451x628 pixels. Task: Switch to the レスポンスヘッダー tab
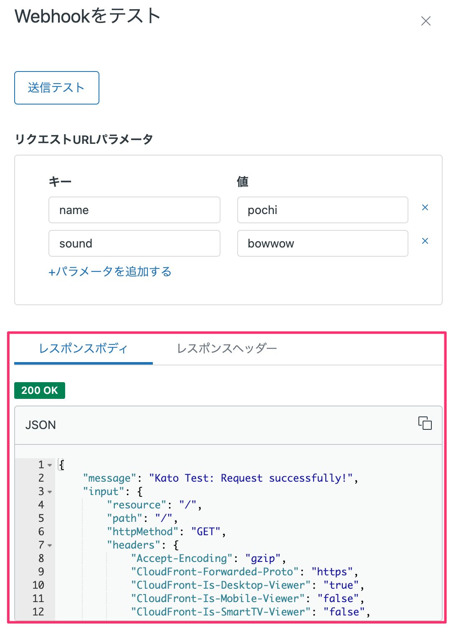click(x=227, y=348)
